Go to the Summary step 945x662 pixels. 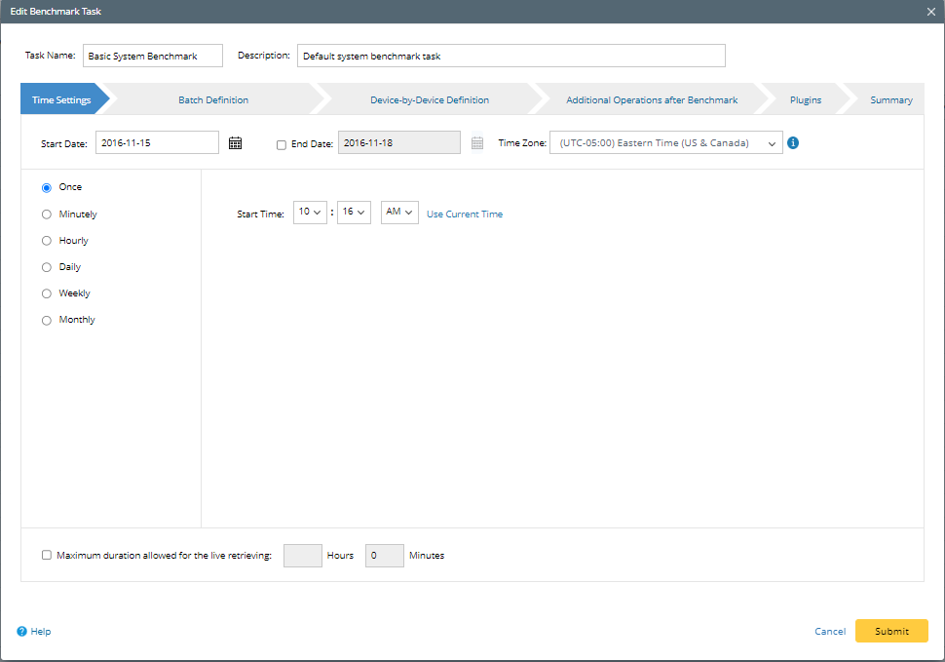point(890,99)
